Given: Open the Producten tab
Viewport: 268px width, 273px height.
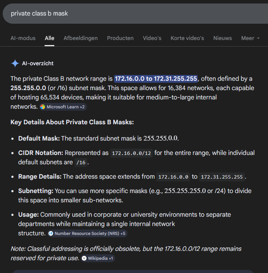Looking at the screenshot, I should pos(120,38).
